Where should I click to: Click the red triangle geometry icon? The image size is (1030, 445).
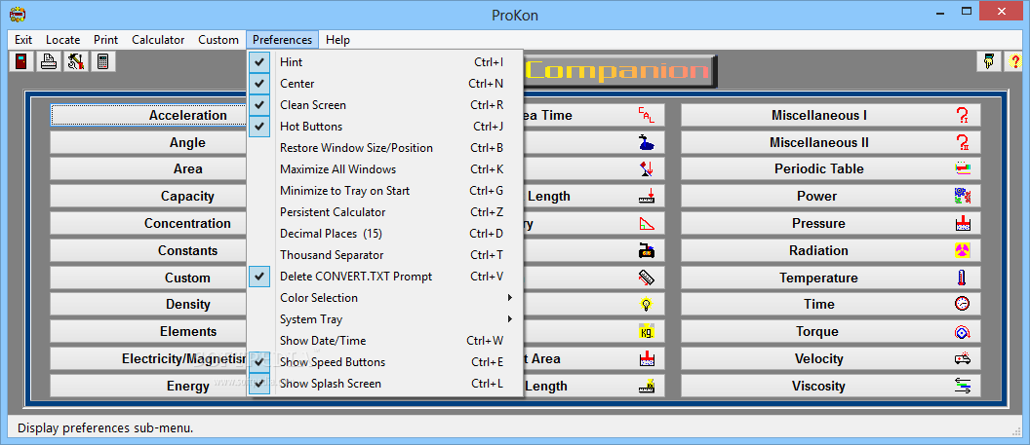647,224
